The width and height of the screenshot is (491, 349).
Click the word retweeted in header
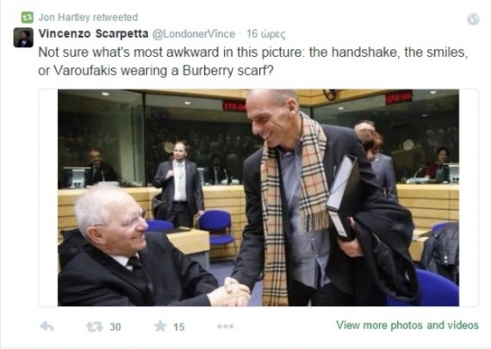point(115,17)
